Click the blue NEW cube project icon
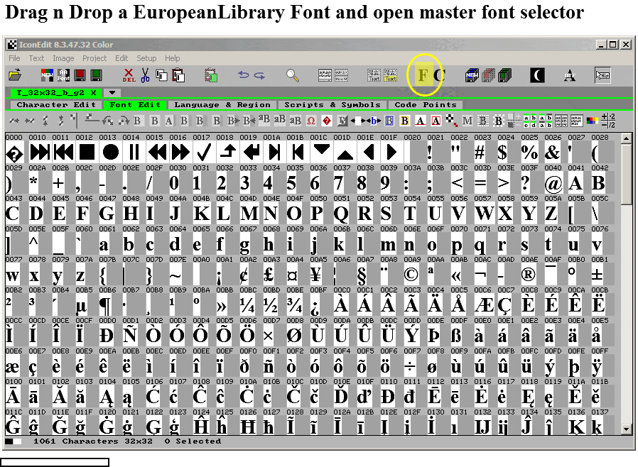Screen dimensions: 638x467 (x=472, y=75)
